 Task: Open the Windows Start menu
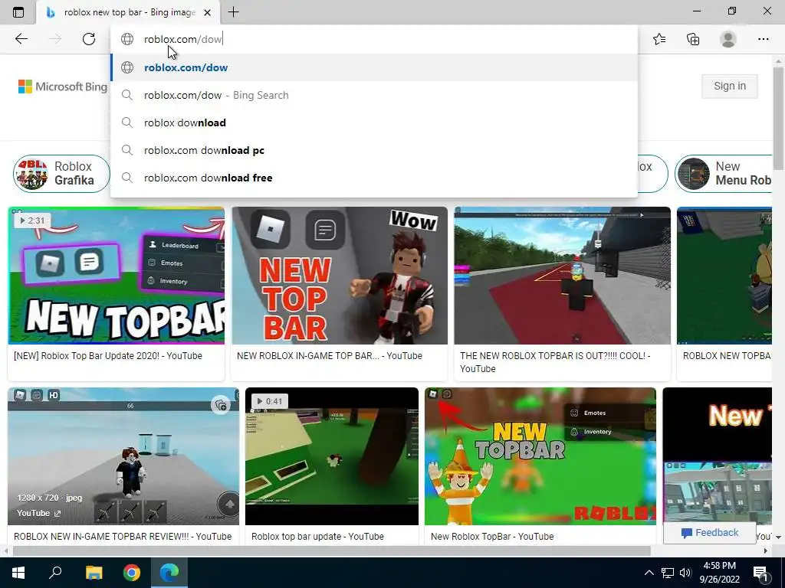point(18,573)
